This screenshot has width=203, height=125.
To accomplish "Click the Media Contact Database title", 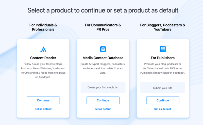I will click(x=103, y=58).
